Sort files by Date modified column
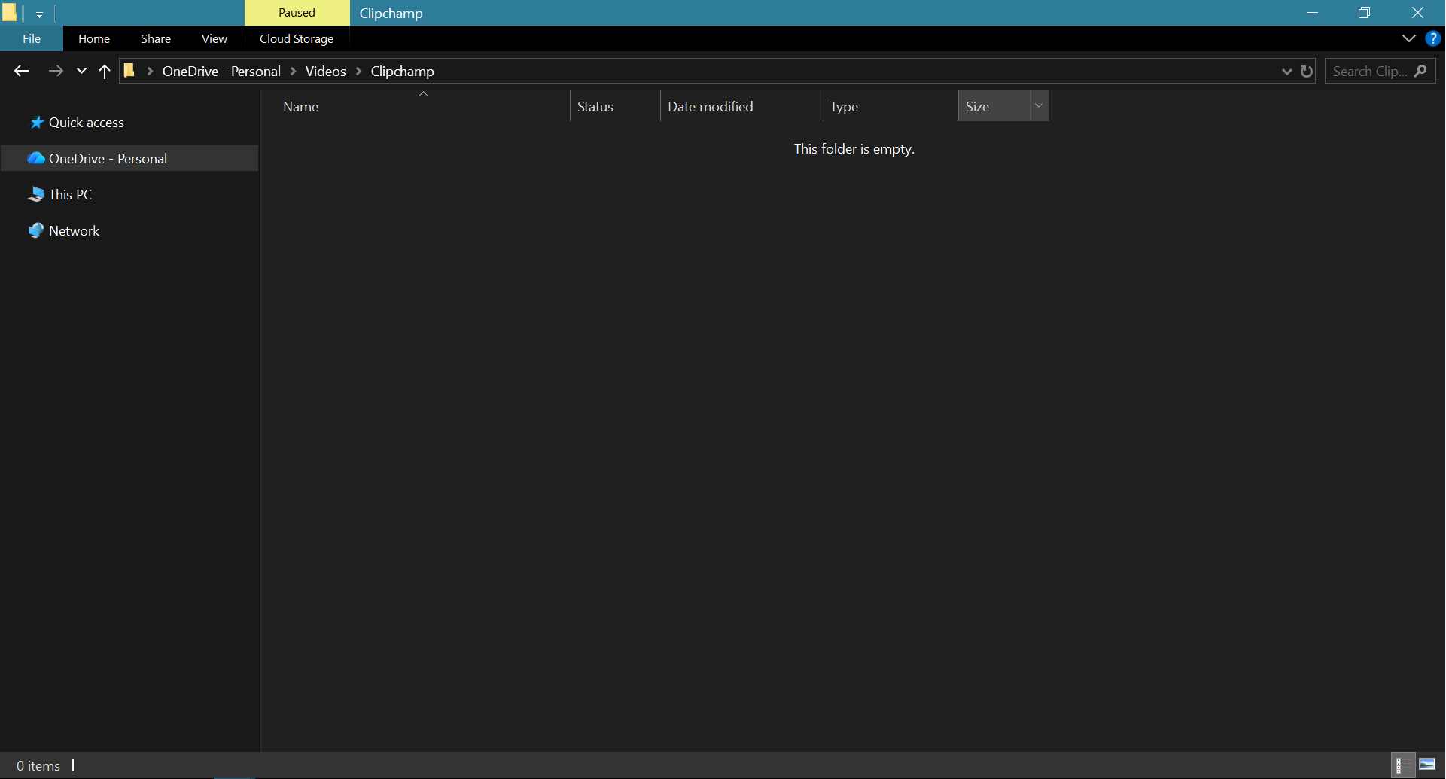The width and height of the screenshot is (1446, 779). coord(710,106)
